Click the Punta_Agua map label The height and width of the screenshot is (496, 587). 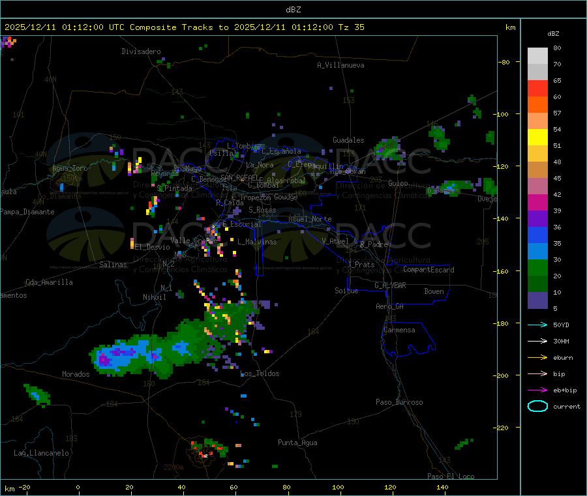coord(297,443)
